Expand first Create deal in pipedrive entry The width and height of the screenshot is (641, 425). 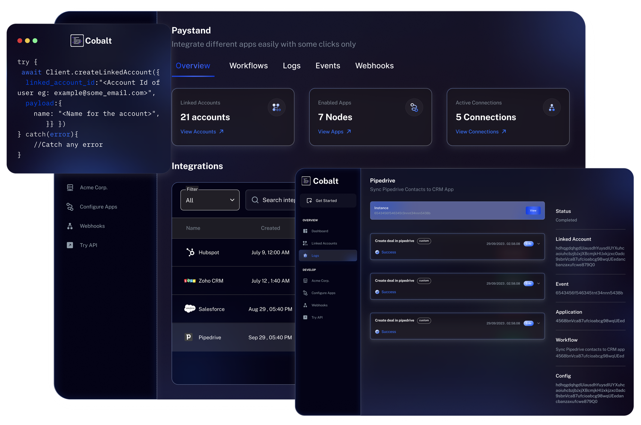coord(538,243)
